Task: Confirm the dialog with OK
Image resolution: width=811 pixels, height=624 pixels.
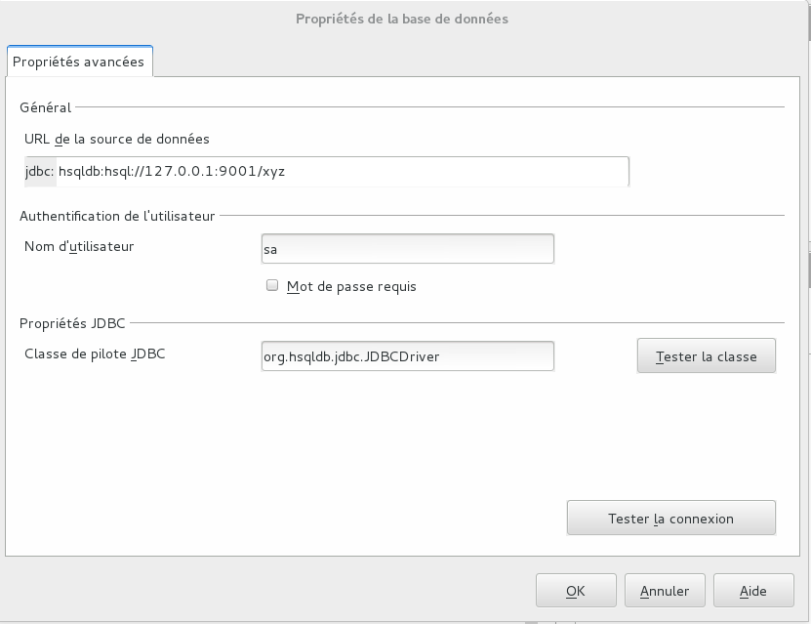Action: (576, 591)
